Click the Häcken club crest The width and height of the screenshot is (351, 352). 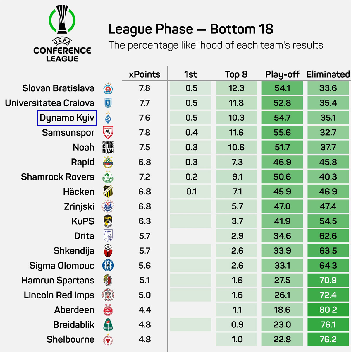(108, 192)
